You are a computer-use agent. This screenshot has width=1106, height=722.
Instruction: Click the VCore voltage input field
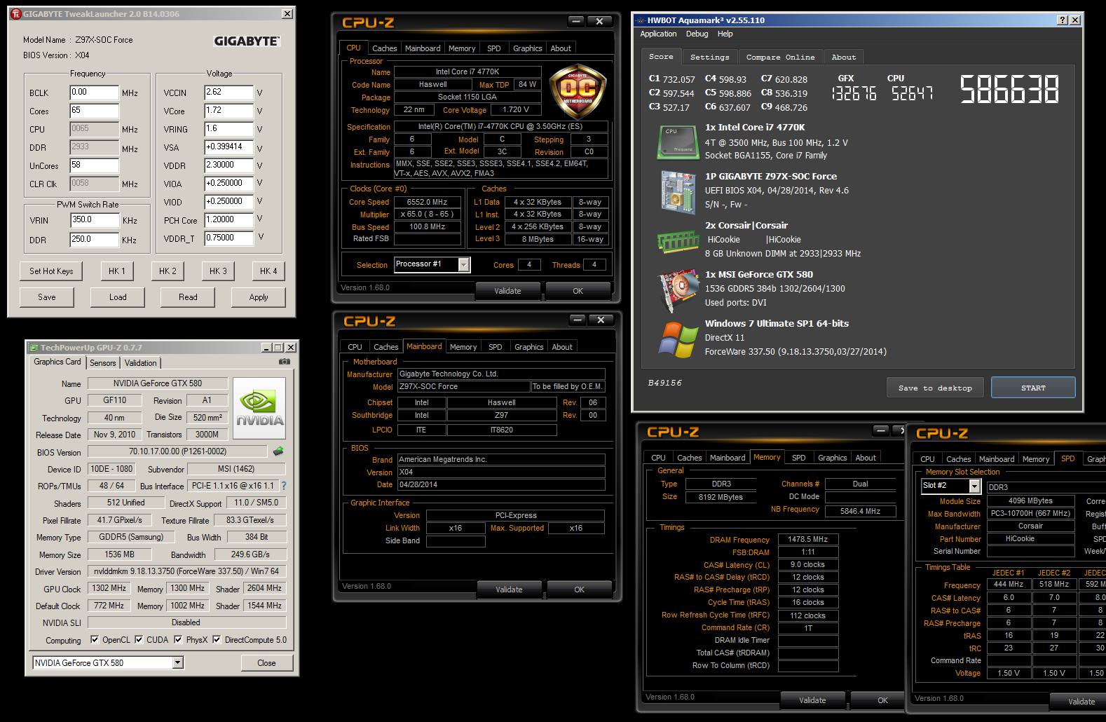point(229,111)
